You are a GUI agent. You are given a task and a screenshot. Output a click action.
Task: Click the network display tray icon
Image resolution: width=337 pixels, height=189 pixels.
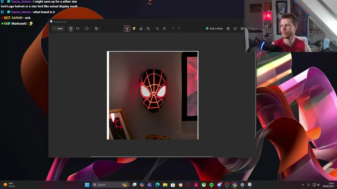click(x=314, y=185)
